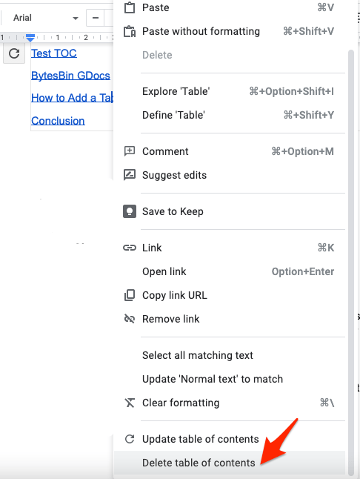Click the refresh table of contents icon beside Test TOC
Viewport: 360px width, 479px height.
pyautogui.click(x=14, y=53)
